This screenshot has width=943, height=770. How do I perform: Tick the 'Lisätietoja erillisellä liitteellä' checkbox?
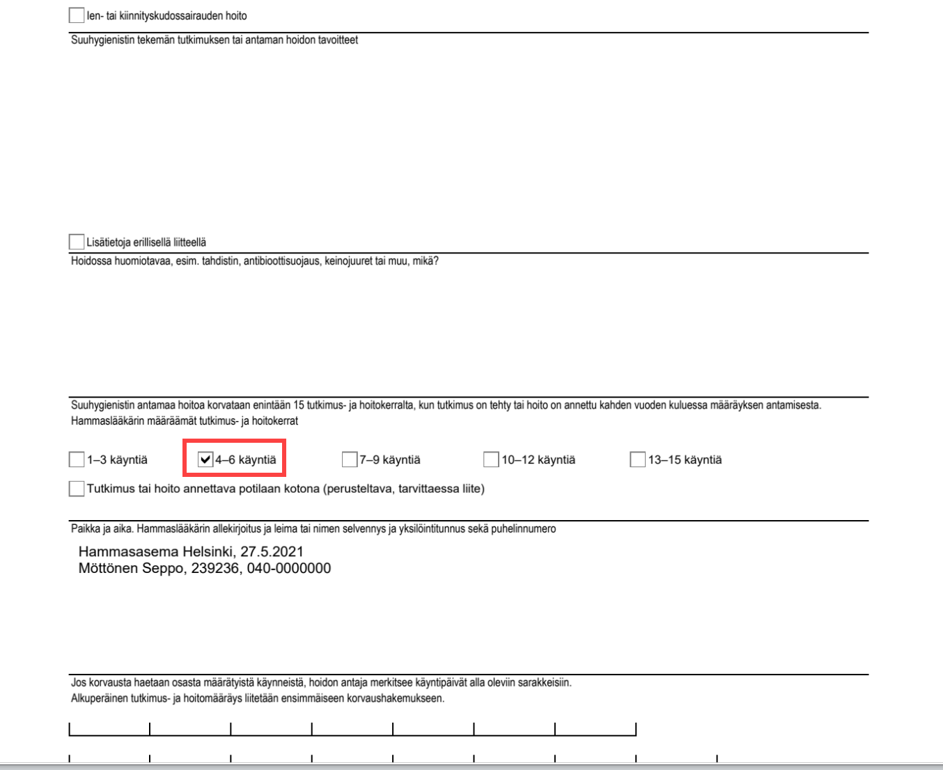click(77, 242)
